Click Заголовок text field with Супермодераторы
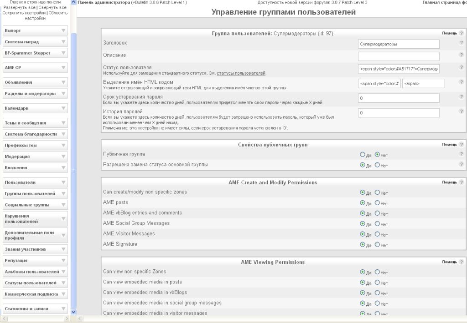 [399, 44]
